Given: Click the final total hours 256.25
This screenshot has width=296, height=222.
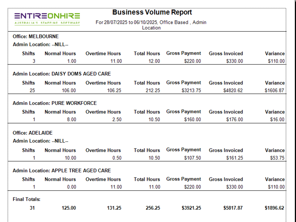Looking at the screenshot, I should click(152, 208).
